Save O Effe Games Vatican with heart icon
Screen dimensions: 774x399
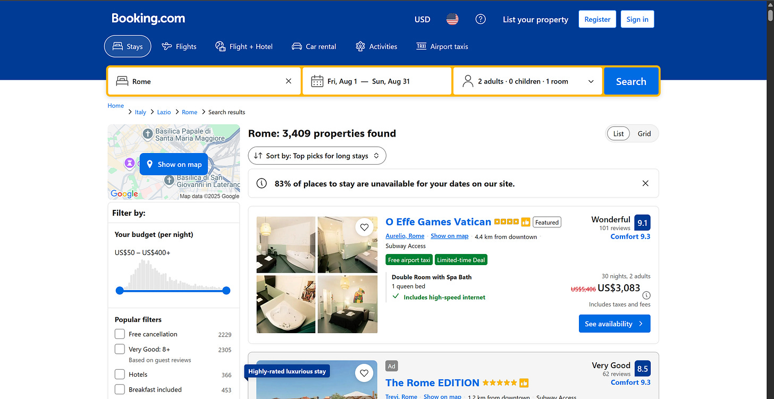coord(364,227)
